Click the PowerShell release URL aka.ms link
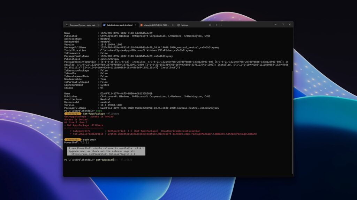The height and width of the screenshot is (200, 357). (x=103, y=154)
